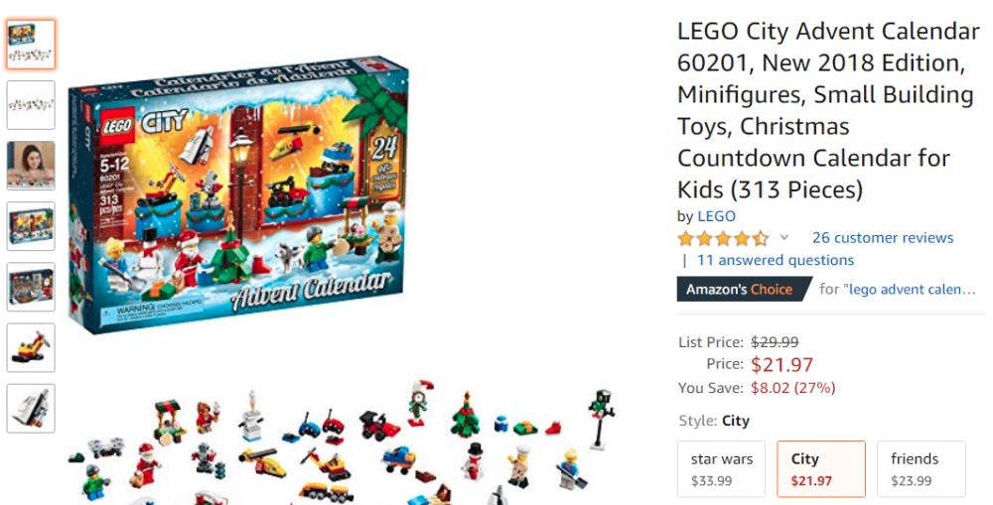
Task: Click the star rating icons
Action: 723,238
